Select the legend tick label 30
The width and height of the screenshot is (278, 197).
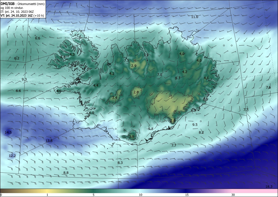233,195
